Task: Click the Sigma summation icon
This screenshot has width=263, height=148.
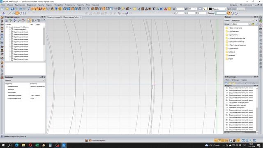Action: (154, 9)
